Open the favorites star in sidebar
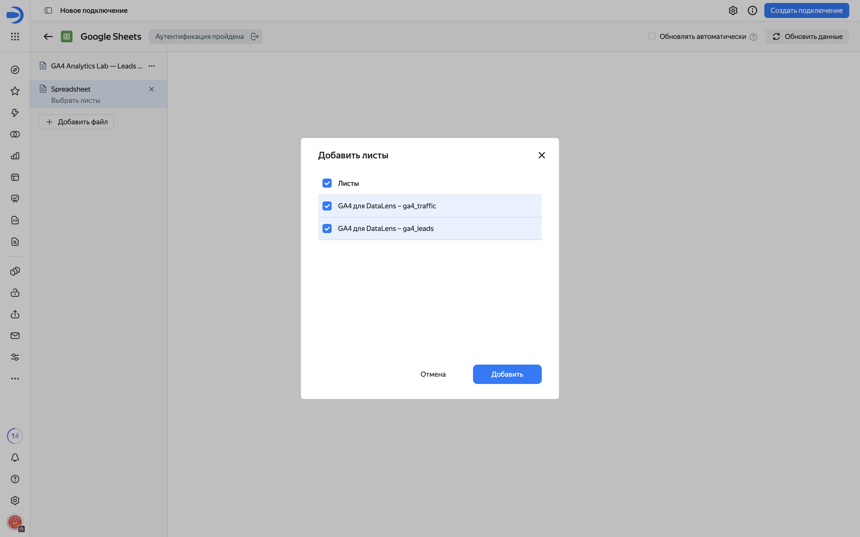Viewport: 860px width, 537px height. (15, 91)
